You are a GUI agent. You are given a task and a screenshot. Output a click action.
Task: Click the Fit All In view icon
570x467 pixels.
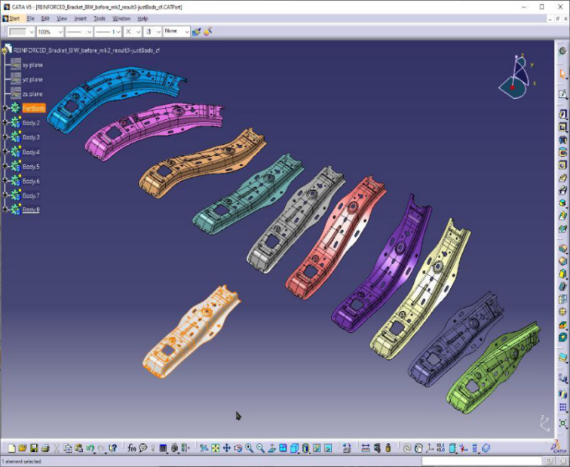click(x=215, y=448)
